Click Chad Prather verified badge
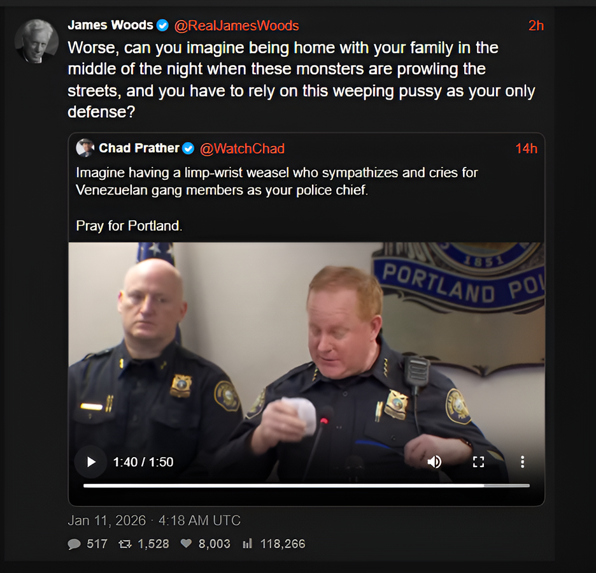596x573 pixels. (x=188, y=149)
